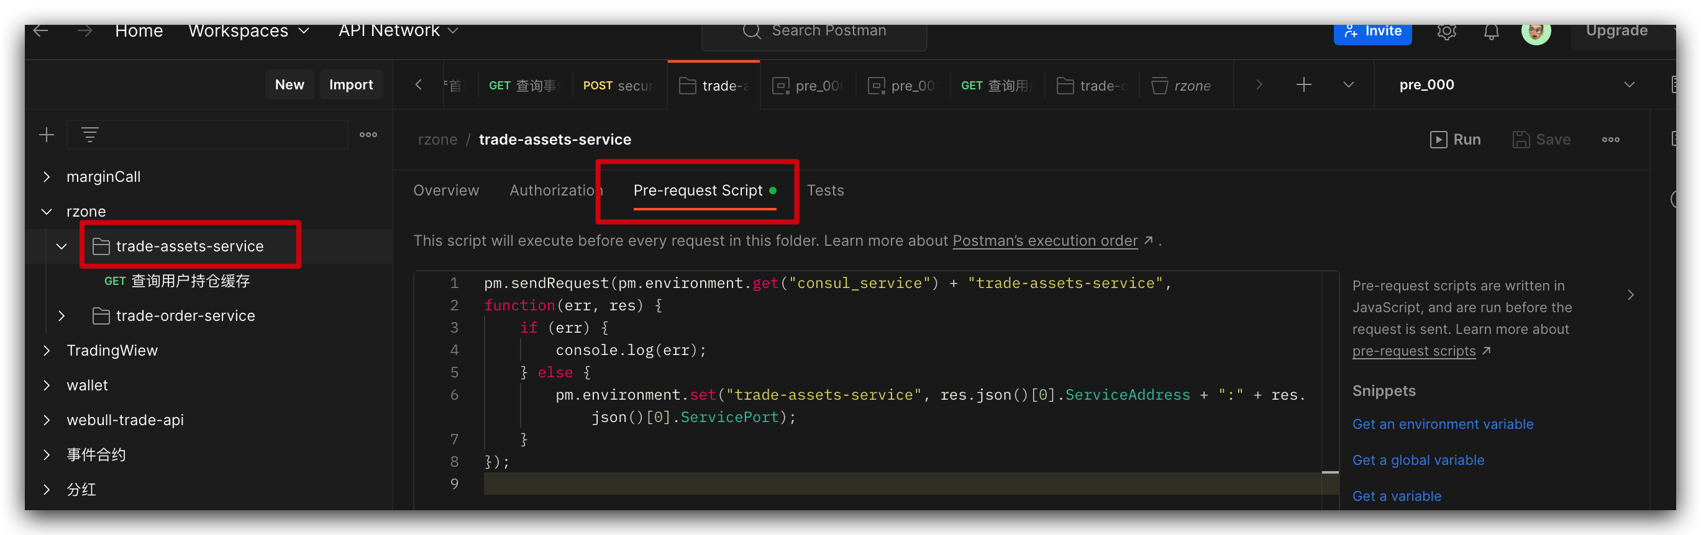Go forward with the right arrow icon
1701x535 pixels.
pos(84,30)
